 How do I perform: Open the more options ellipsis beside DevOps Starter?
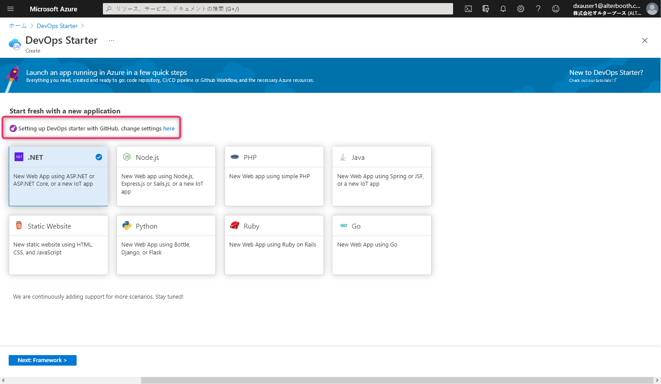tap(112, 40)
